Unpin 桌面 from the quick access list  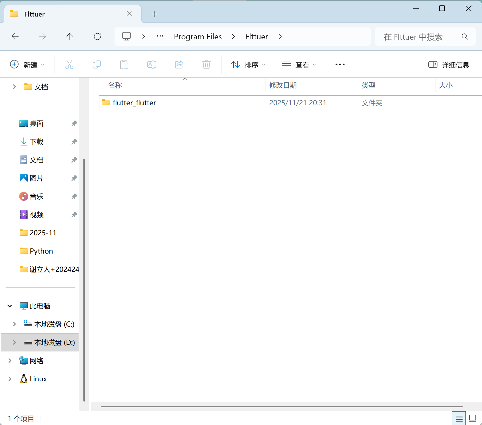coord(74,123)
